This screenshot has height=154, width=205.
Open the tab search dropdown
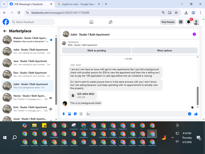click(4, 4)
